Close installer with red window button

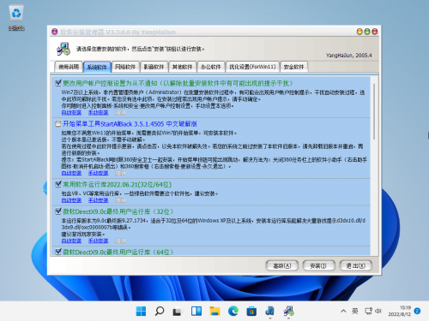[374, 32]
